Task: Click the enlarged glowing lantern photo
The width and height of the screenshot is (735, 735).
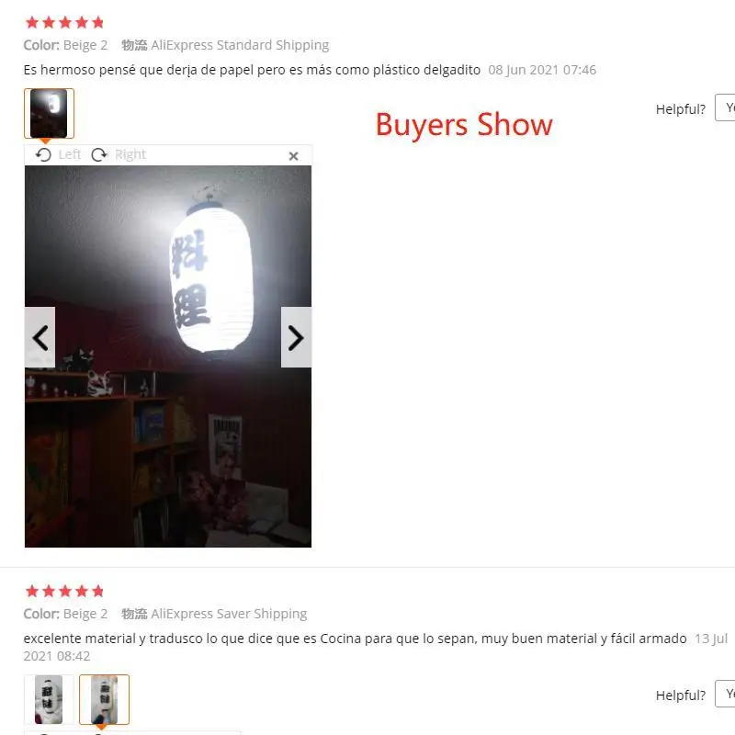Action: tap(168, 356)
